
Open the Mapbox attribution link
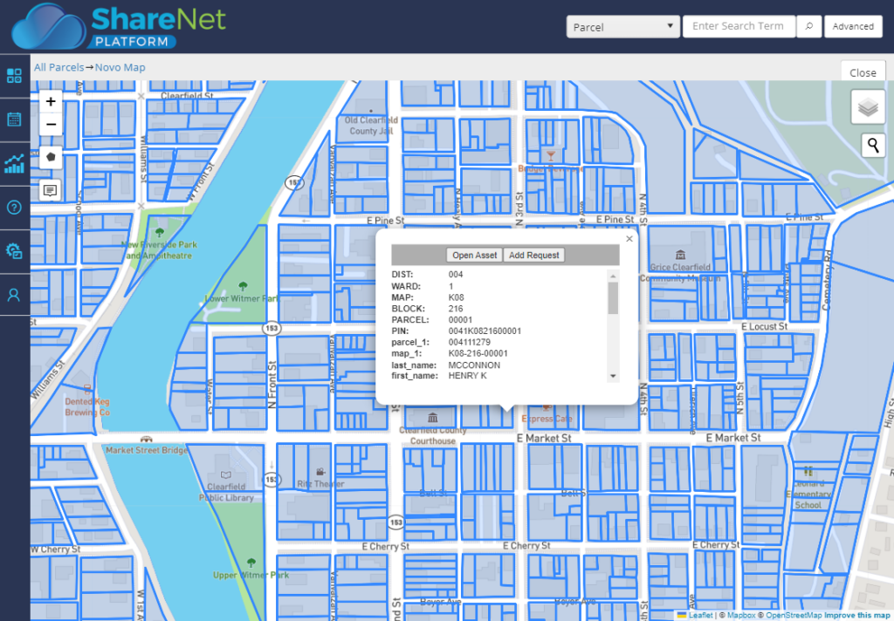(741, 615)
